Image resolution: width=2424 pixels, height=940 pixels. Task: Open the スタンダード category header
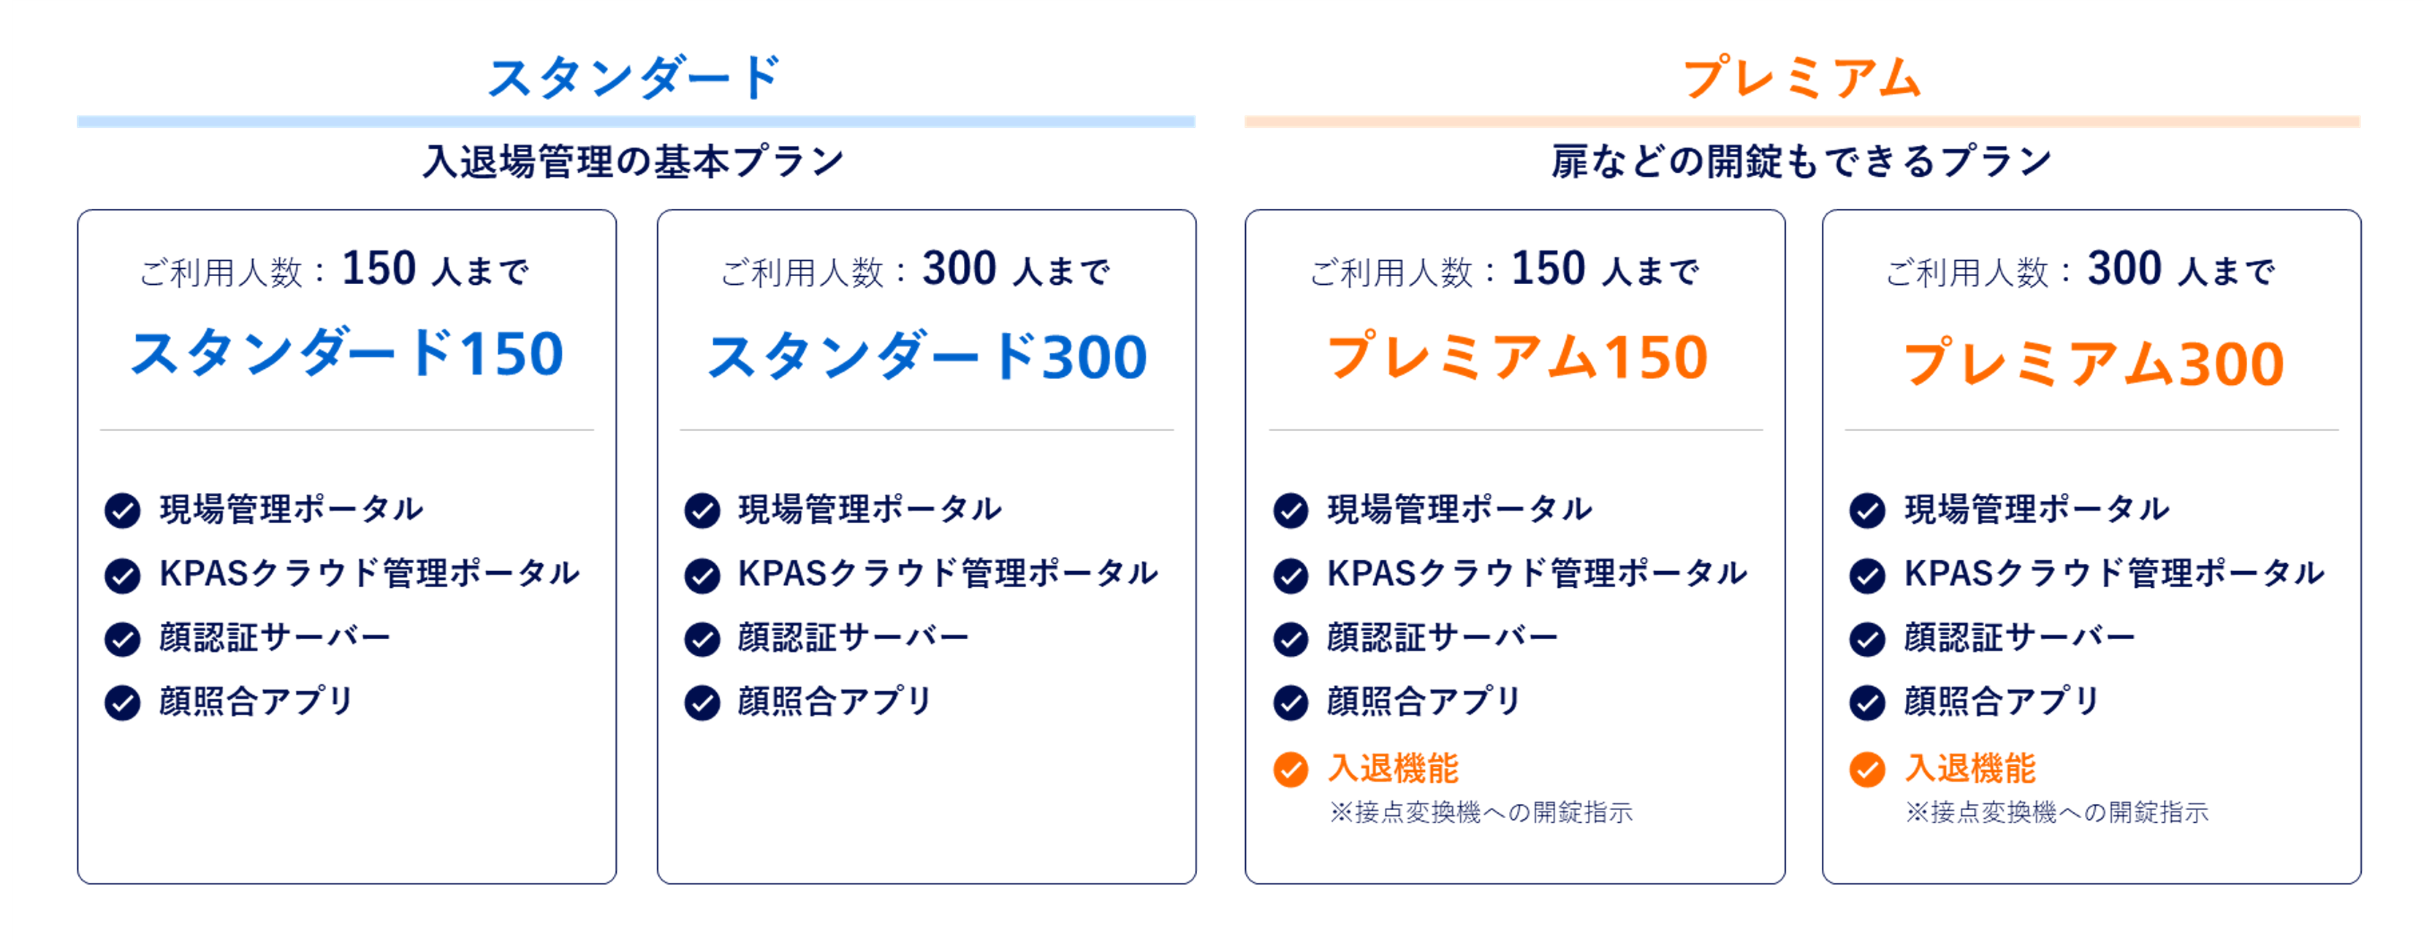[x=635, y=77]
